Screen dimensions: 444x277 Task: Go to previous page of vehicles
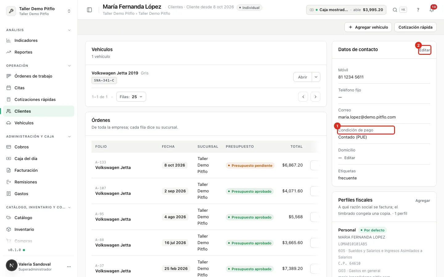[x=303, y=97]
